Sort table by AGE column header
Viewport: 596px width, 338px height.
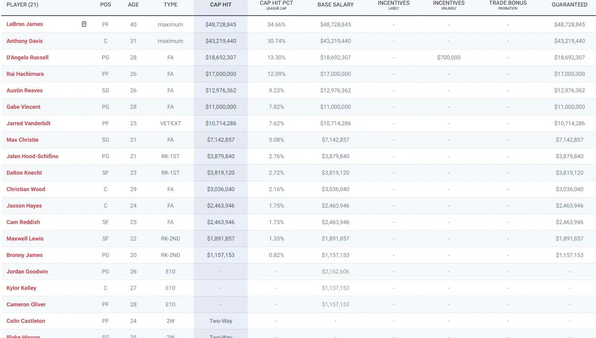(133, 5)
